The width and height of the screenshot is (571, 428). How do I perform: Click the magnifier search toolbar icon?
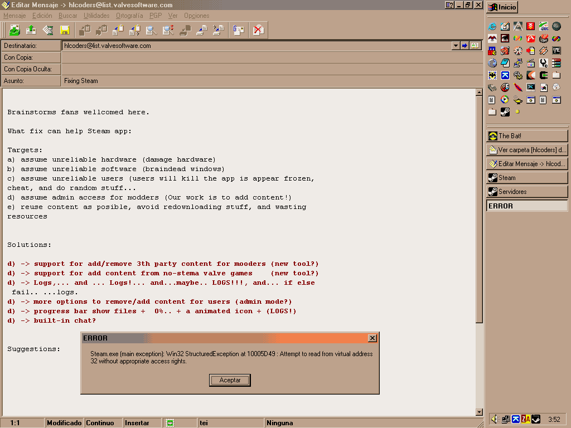click(151, 30)
